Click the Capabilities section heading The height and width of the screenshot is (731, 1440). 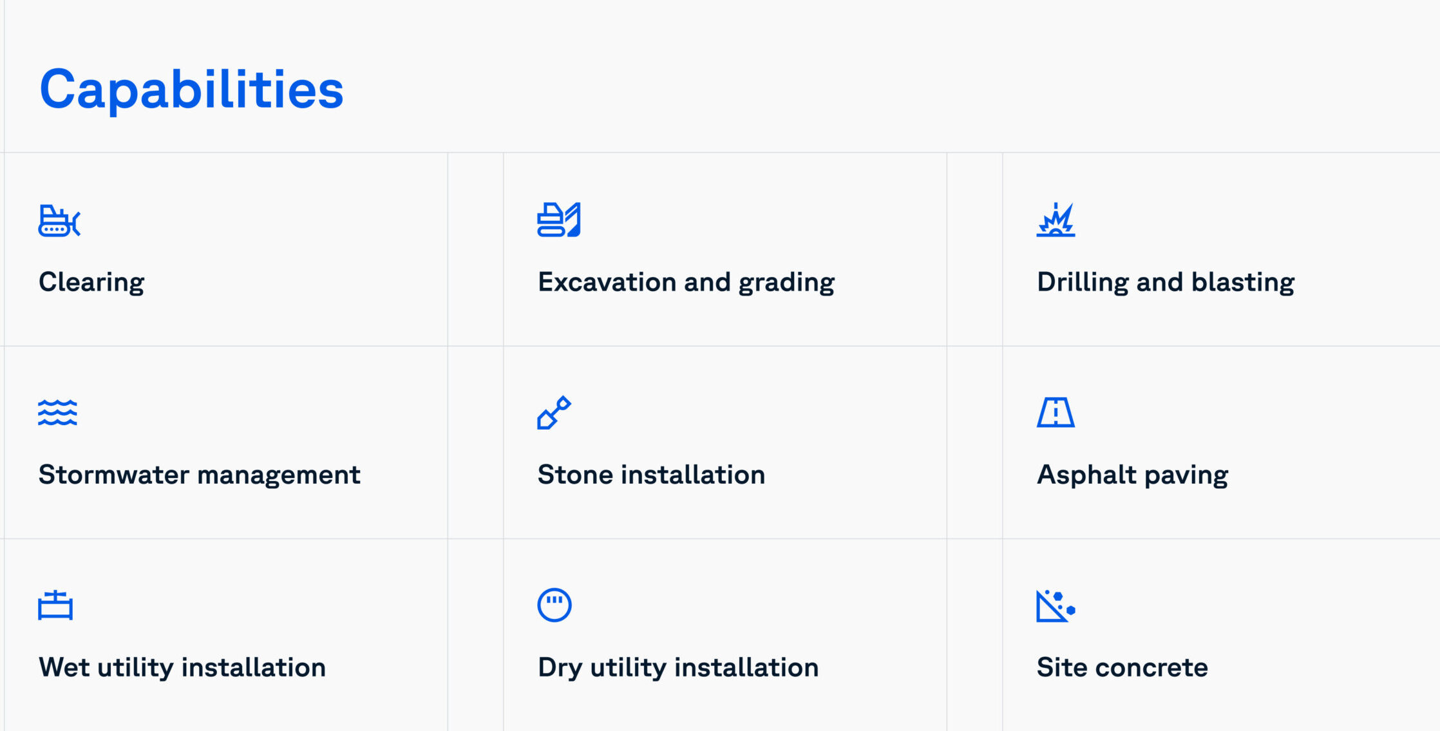(191, 90)
